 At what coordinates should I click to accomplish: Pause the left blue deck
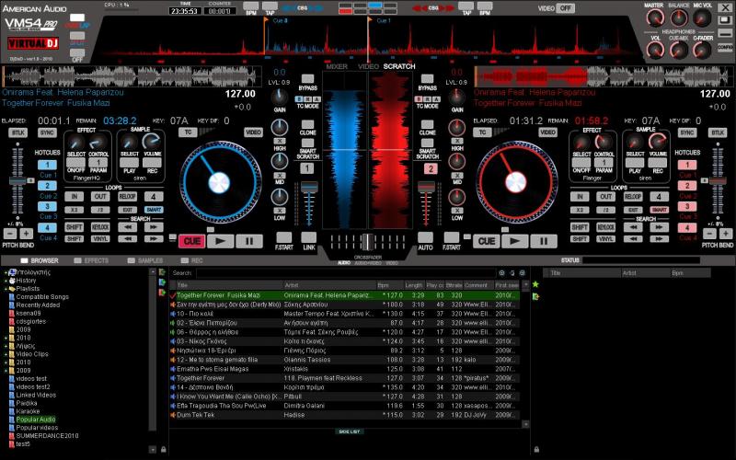[x=249, y=241]
